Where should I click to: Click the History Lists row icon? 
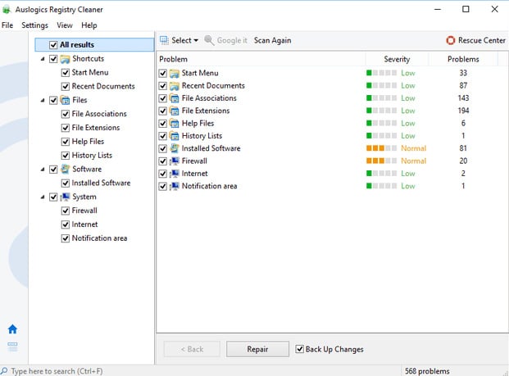(x=175, y=136)
